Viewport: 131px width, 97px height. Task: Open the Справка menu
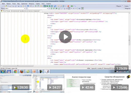point(48,4)
